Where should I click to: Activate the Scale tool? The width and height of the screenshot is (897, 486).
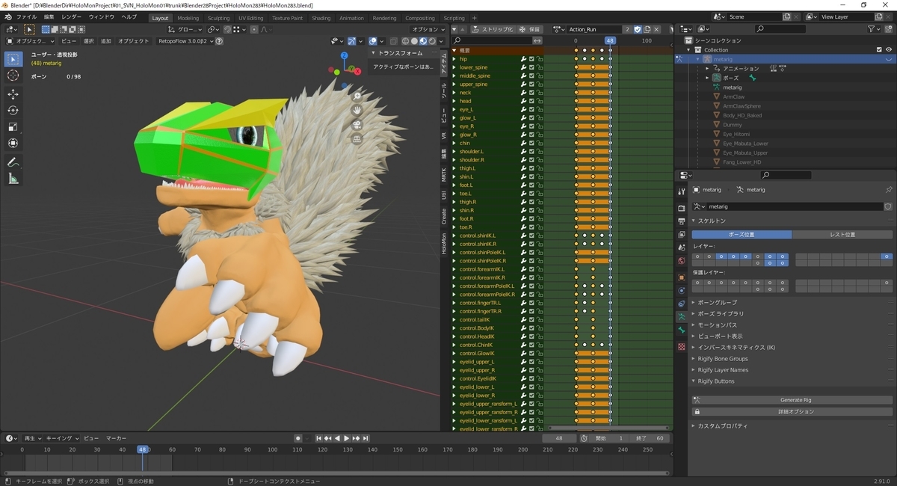tap(13, 127)
